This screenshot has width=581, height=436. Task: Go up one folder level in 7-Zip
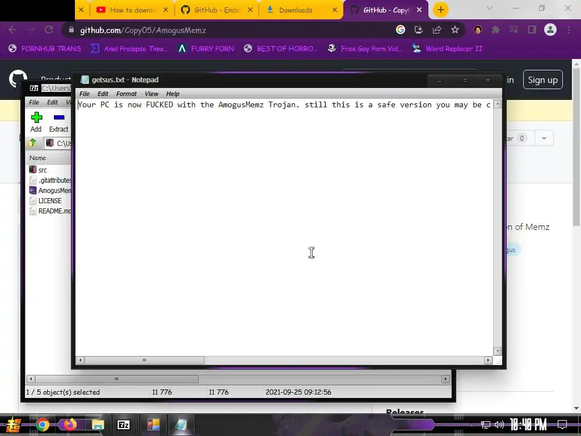point(32,142)
